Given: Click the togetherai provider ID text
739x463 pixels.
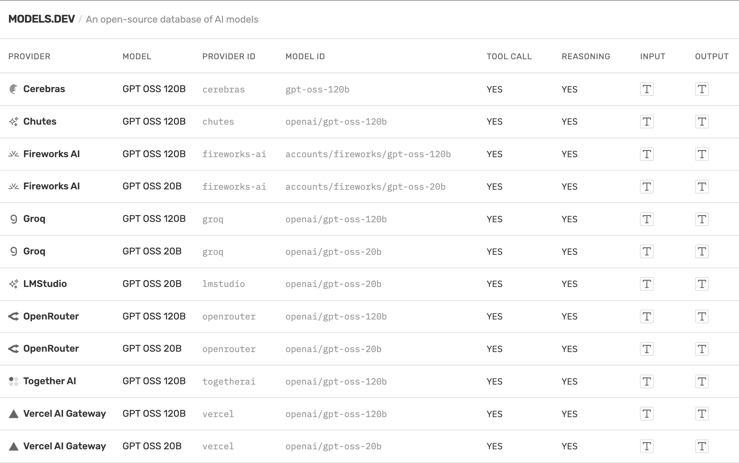Looking at the screenshot, I should pos(229,381).
